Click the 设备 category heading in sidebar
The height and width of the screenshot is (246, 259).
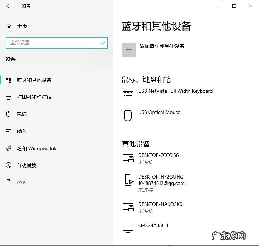pyautogui.click(x=11, y=59)
